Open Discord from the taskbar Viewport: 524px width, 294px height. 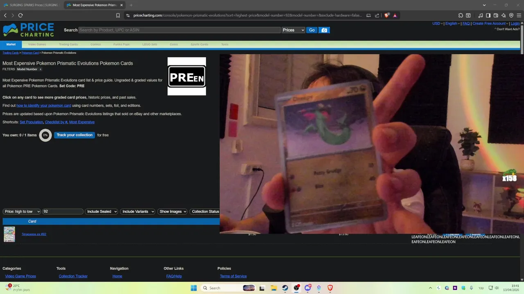tap(307, 288)
